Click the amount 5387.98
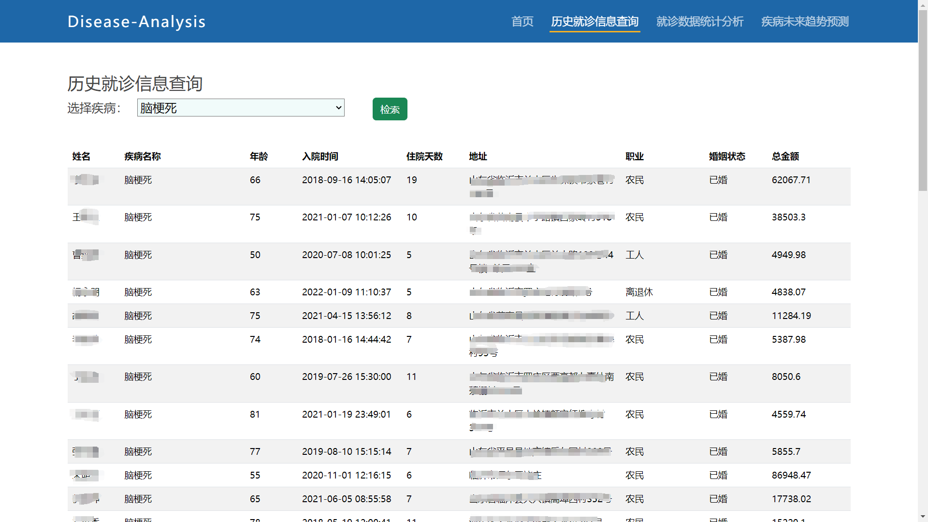This screenshot has width=928, height=522. [x=789, y=340]
